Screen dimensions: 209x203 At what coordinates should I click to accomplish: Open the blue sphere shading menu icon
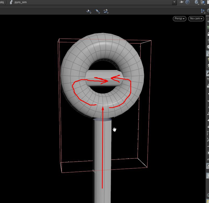point(203,2)
